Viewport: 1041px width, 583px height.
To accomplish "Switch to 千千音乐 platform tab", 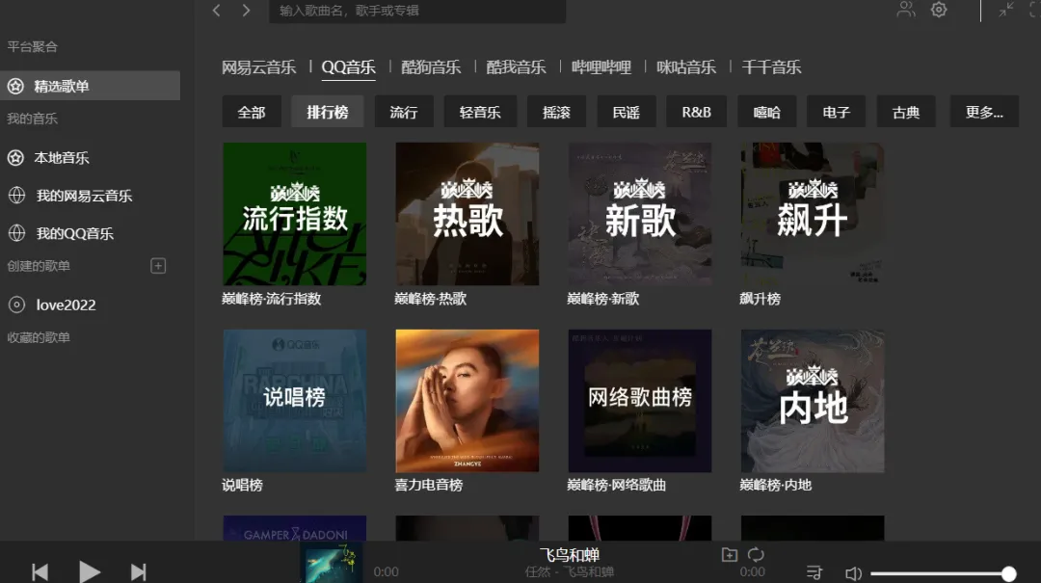I will point(771,67).
